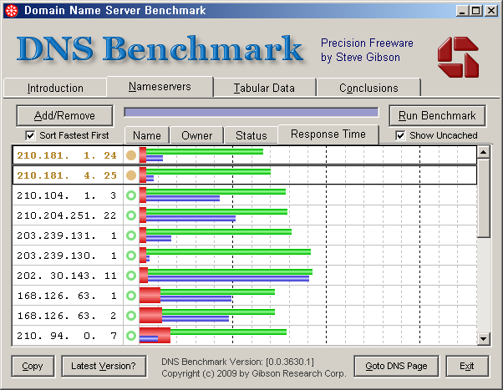The width and height of the screenshot is (503, 390).
Task: Switch to the Nameservers tab
Action: tap(160, 87)
